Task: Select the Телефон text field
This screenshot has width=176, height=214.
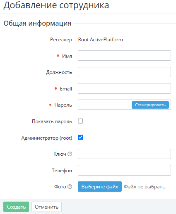Action: tap(124, 170)
